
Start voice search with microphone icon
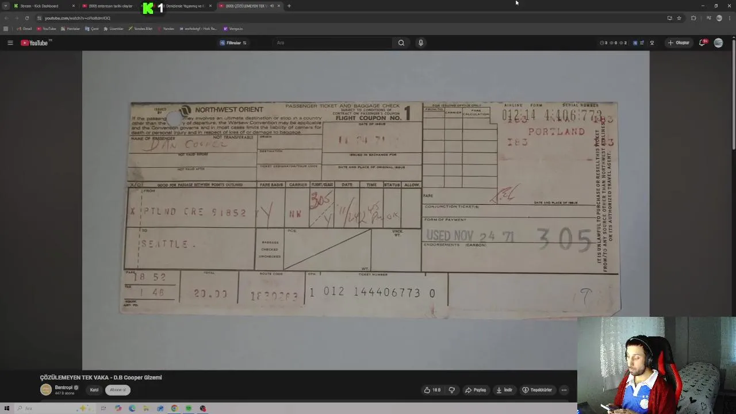(420, 43)
